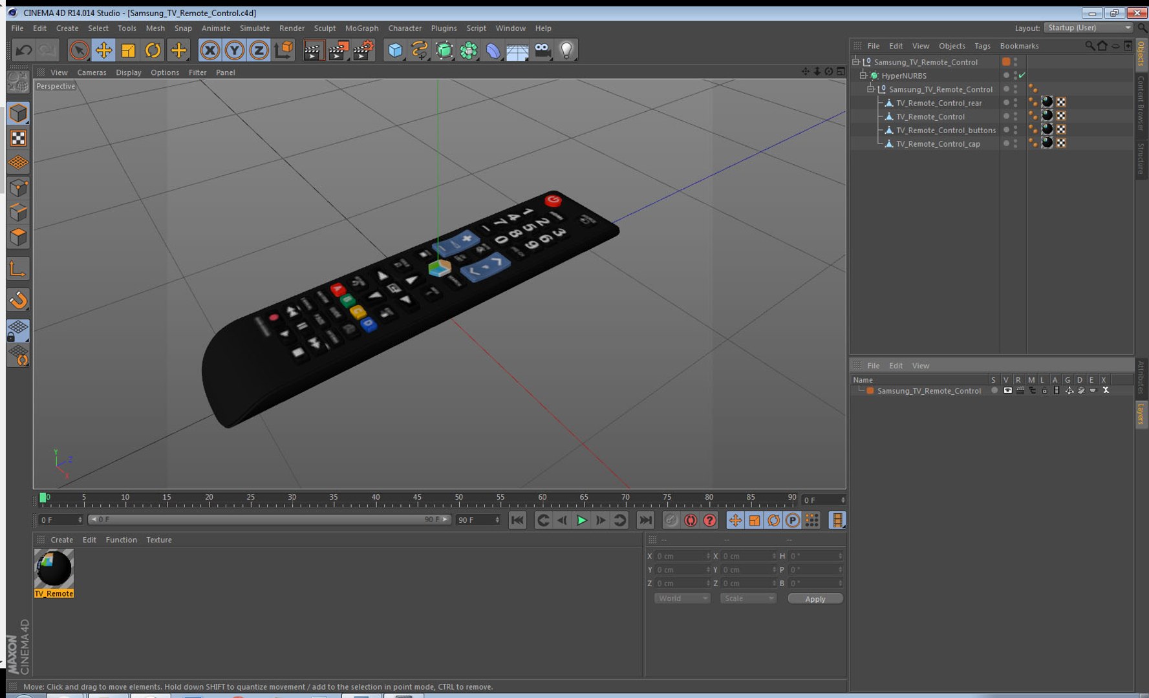The height and width of the screenshot is (698, 1149).
Task: Click the timeline preview range slider
Action: click(268, 520)
